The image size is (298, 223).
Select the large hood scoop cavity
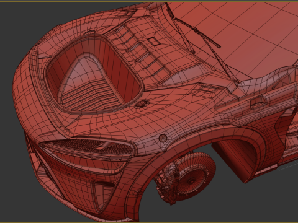coord(94,74)
